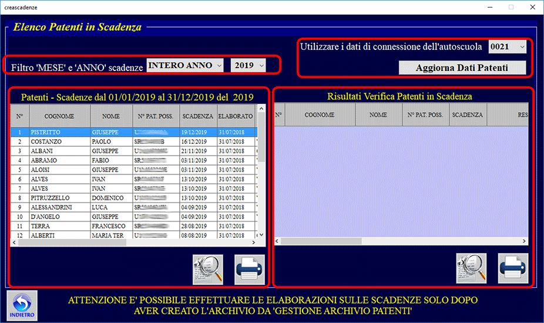Click the name PAOLO in row 2

[101, 142]
